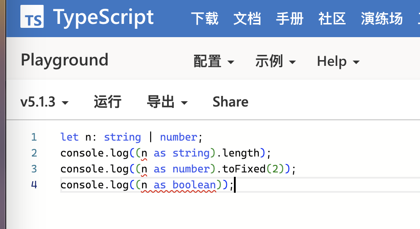
Task: Go to the 文档 page
Action: pos(247,19)
